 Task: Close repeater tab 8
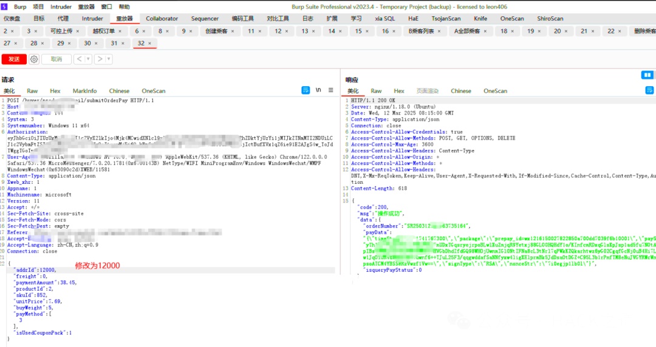[x=168, y=32]
